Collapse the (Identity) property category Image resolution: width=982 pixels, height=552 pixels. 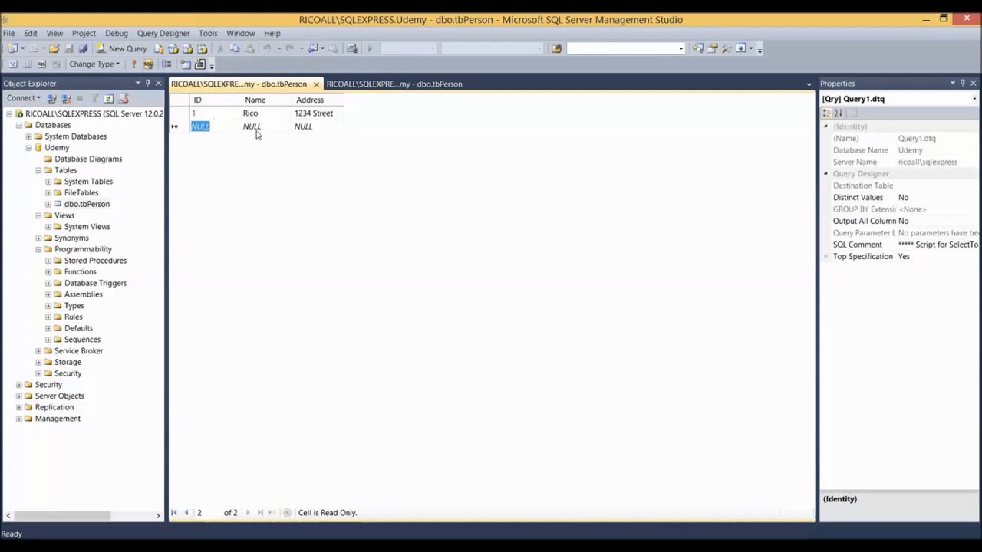[826, 127]
